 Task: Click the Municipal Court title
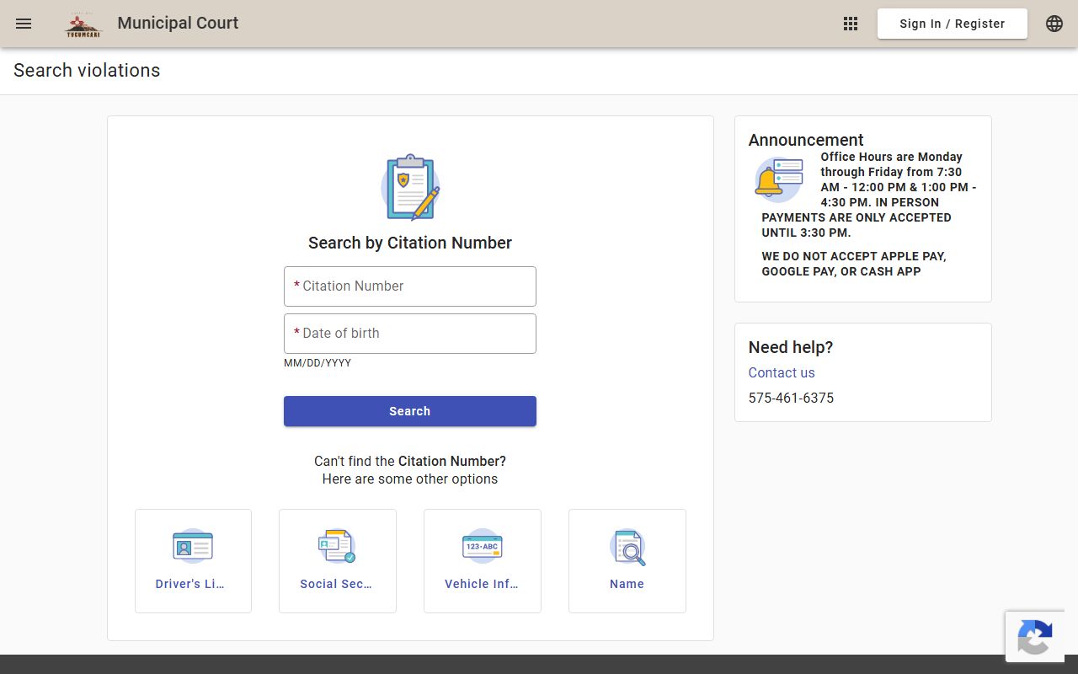(178, 24)
